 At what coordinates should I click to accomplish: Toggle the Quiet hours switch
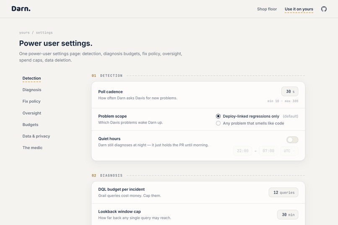click(292, 140)
